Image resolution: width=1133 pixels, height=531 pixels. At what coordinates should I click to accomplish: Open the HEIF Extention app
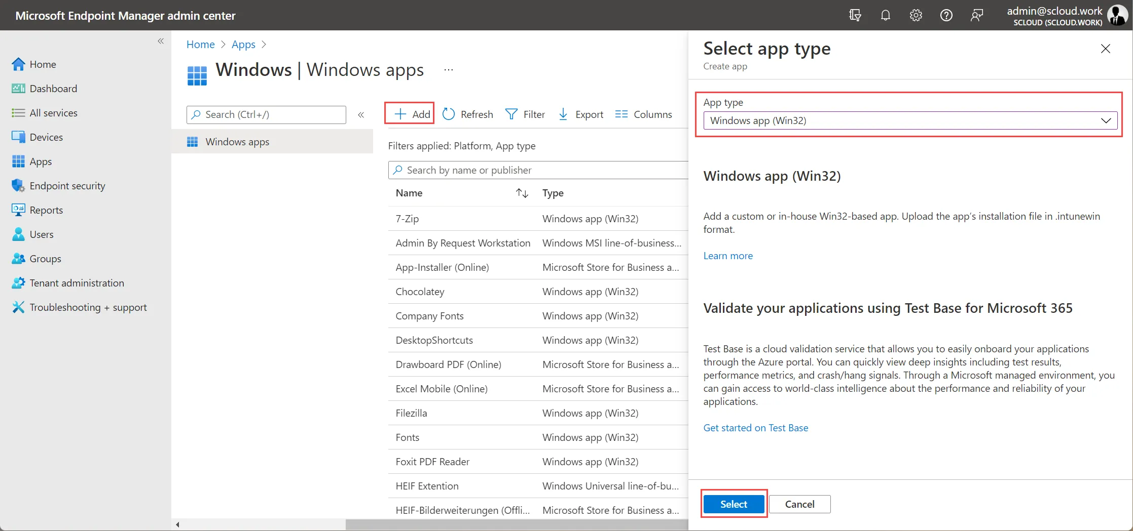(538, 486)
